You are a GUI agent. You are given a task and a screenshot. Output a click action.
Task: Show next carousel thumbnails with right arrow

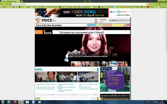(129, 64)
